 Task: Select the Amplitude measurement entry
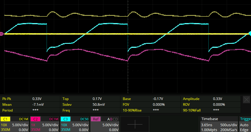tap(191, 99)
